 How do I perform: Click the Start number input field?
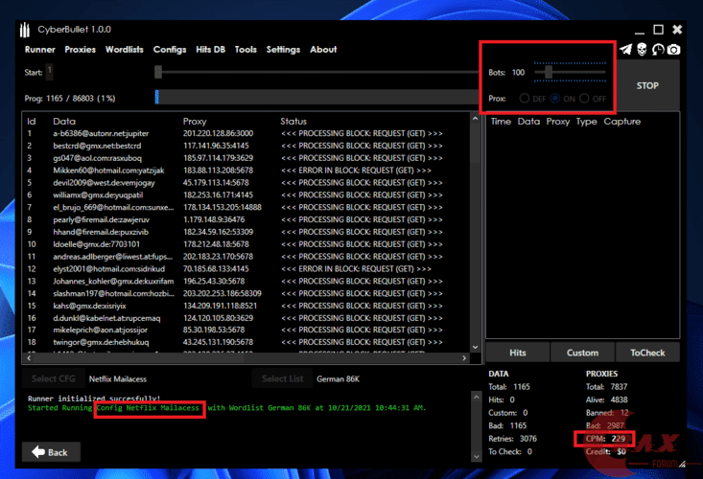[49, 72]
